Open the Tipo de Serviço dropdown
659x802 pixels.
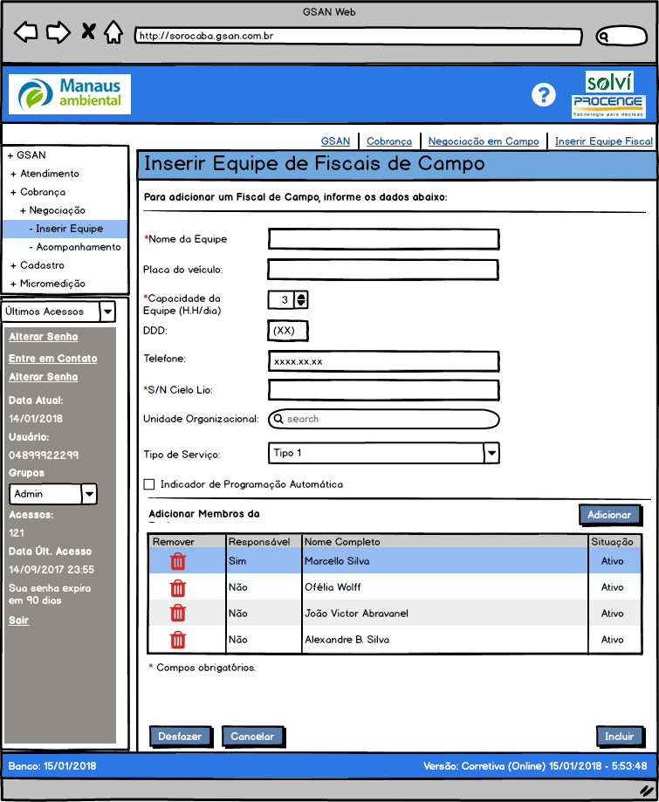tap(491, 453)
